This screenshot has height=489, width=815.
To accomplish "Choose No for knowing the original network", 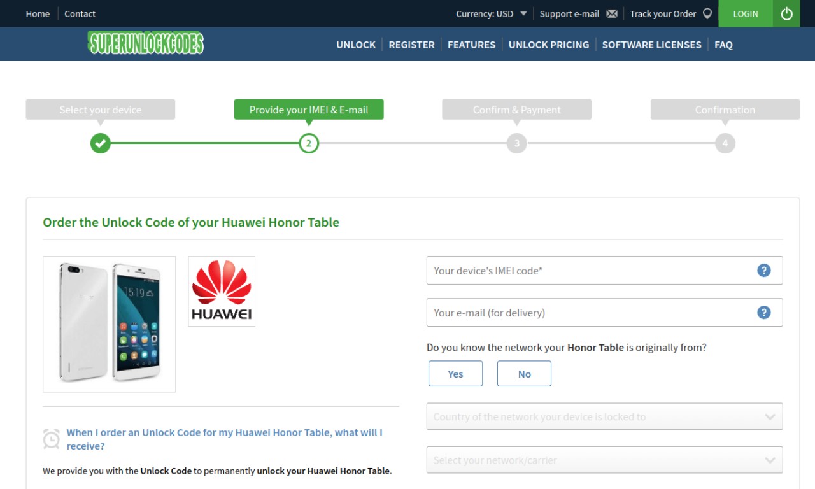I will pos(524,374).
